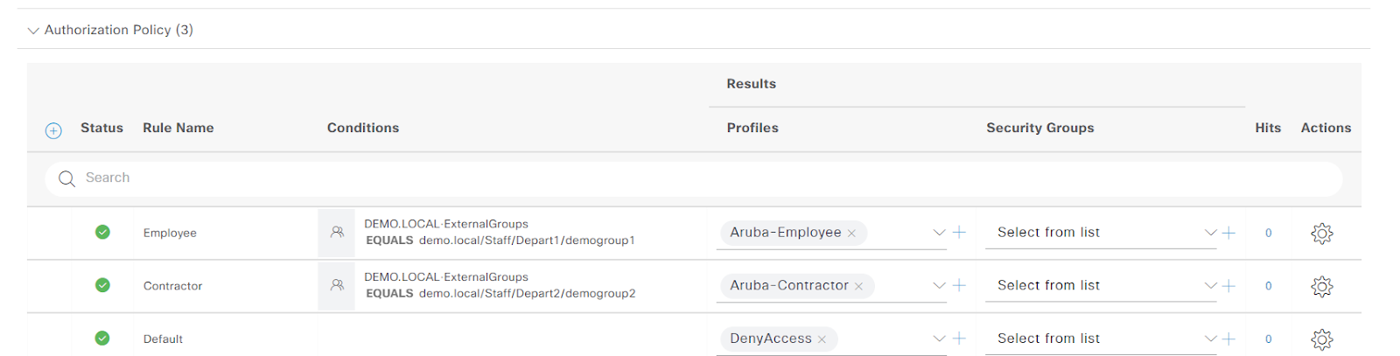Open security groups Select from list for Employee
Screen dimensions: 1400x356
(1100, 233)
